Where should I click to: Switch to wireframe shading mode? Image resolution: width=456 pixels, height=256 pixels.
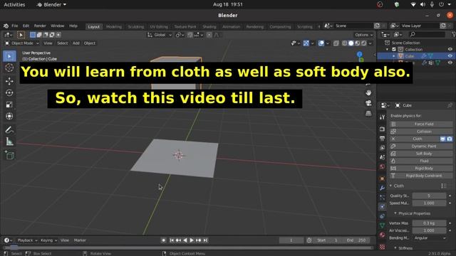(345, 43)
